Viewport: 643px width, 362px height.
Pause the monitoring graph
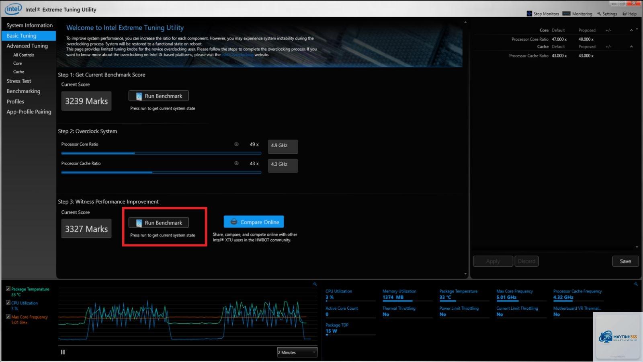(x=63, y=352)
